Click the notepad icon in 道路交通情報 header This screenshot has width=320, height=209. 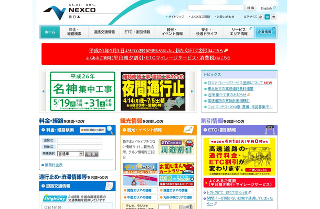click(109, 186)
